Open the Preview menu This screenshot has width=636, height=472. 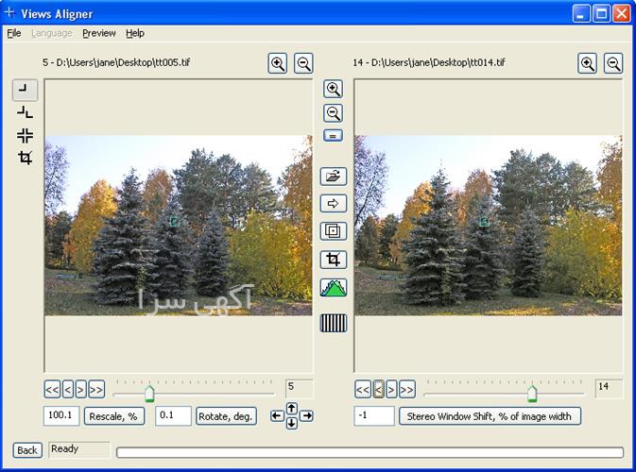[98, 33]
